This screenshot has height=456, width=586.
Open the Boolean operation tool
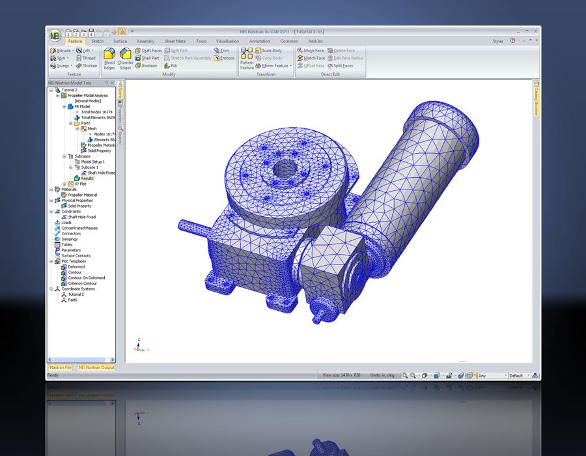click(146, 66)
